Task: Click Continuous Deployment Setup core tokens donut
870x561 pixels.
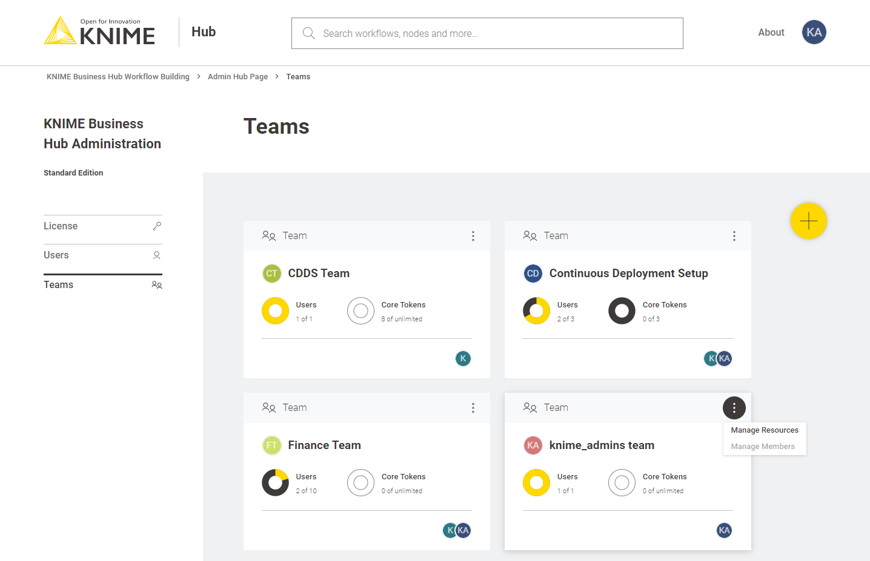Action: (622, 311)
